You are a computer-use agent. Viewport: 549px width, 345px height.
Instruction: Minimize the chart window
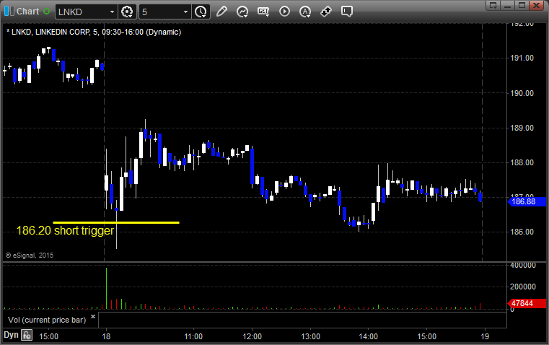[508, 5]
